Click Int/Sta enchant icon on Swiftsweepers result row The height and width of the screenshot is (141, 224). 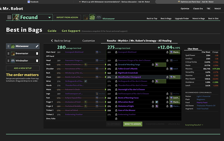(x=171, y=94)
